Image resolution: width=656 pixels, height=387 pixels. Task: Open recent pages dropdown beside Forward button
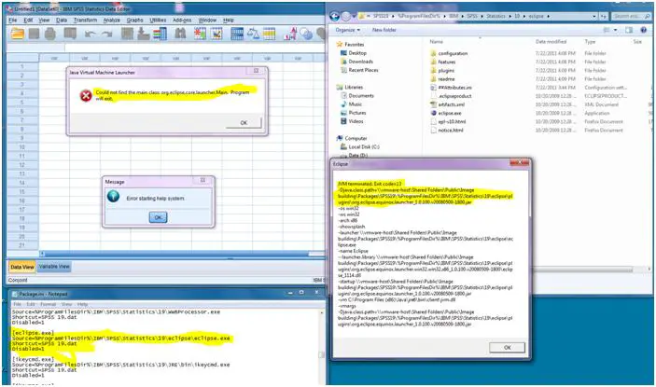click(x=355, y=16)
